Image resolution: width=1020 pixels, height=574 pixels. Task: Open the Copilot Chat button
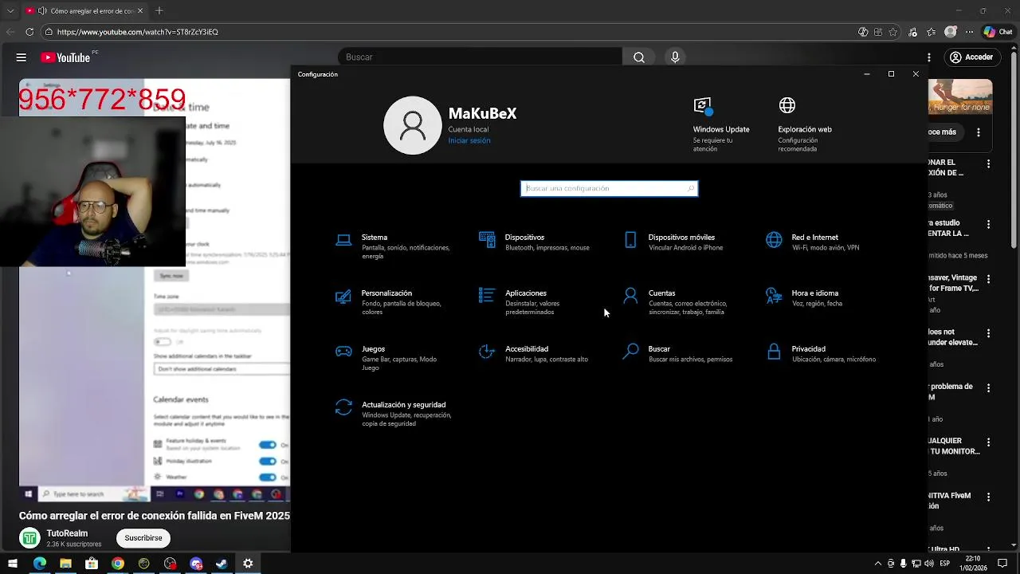(998, 32)
